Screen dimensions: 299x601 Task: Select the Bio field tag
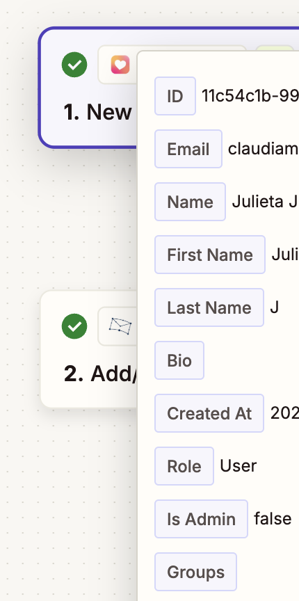179,360
